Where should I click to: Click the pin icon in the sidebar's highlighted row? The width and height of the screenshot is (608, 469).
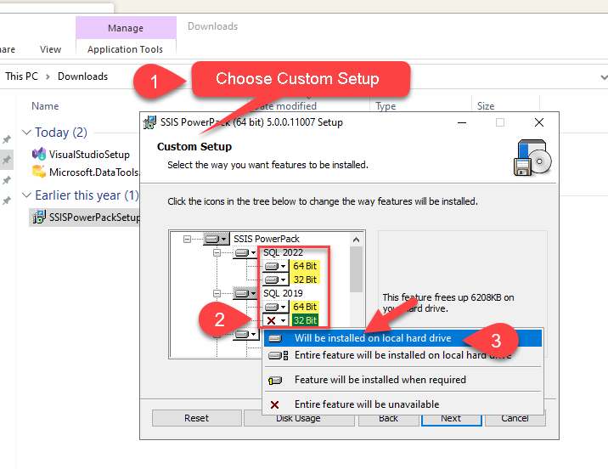point(7,160)
